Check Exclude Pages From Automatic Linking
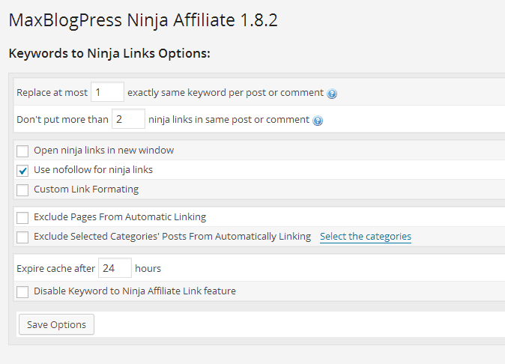The height and width of the screenshot is (364, 505). click(x=22, y=217)
